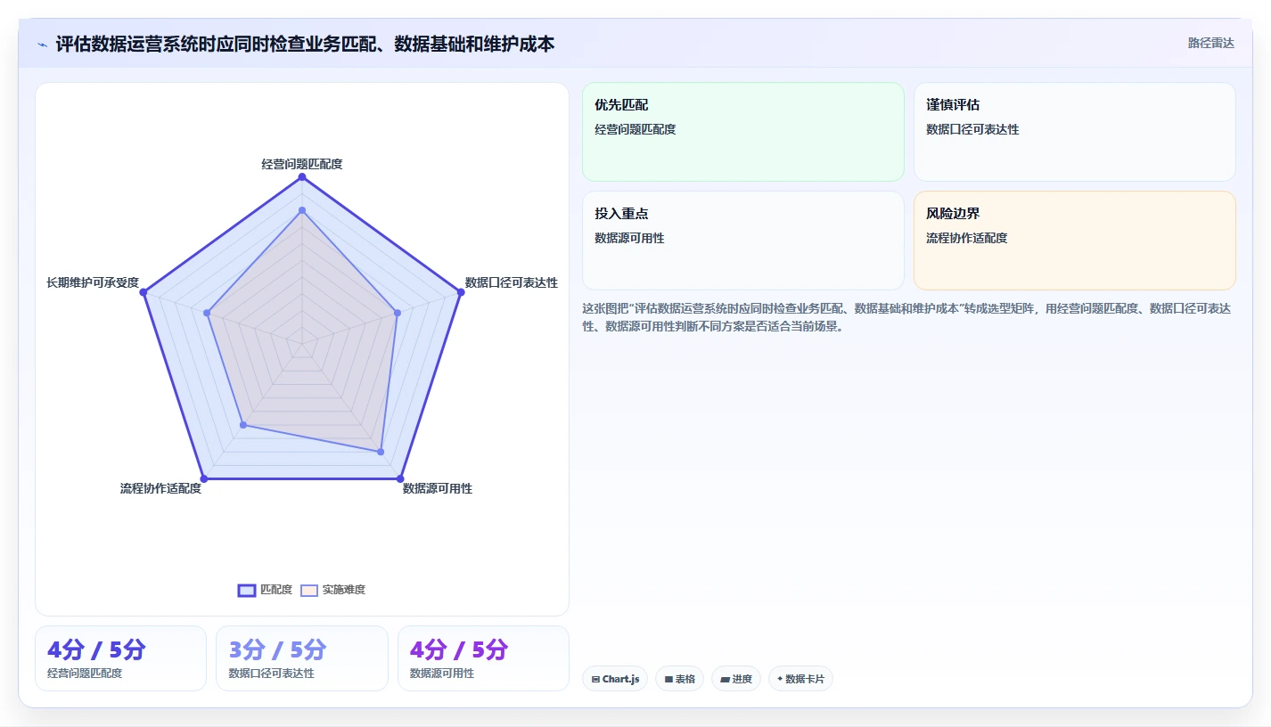Viewport: 1271px width, 727px height.
Task: Click the outer 匹配度 point on 经营问题匹配度 axis
Action: pyautogui.click(x=302, y=177)
